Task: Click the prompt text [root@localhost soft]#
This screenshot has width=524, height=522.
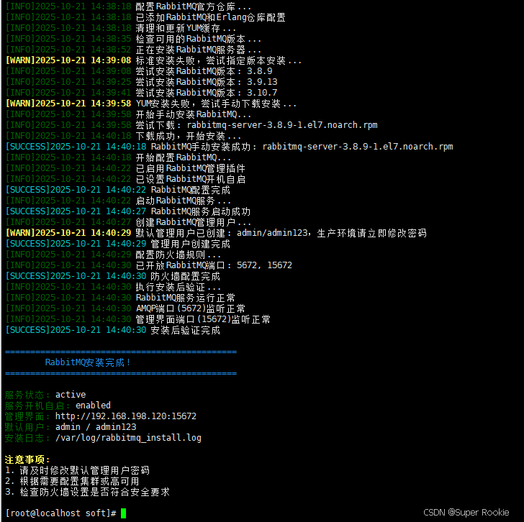Action: click(x=60, y=513)
